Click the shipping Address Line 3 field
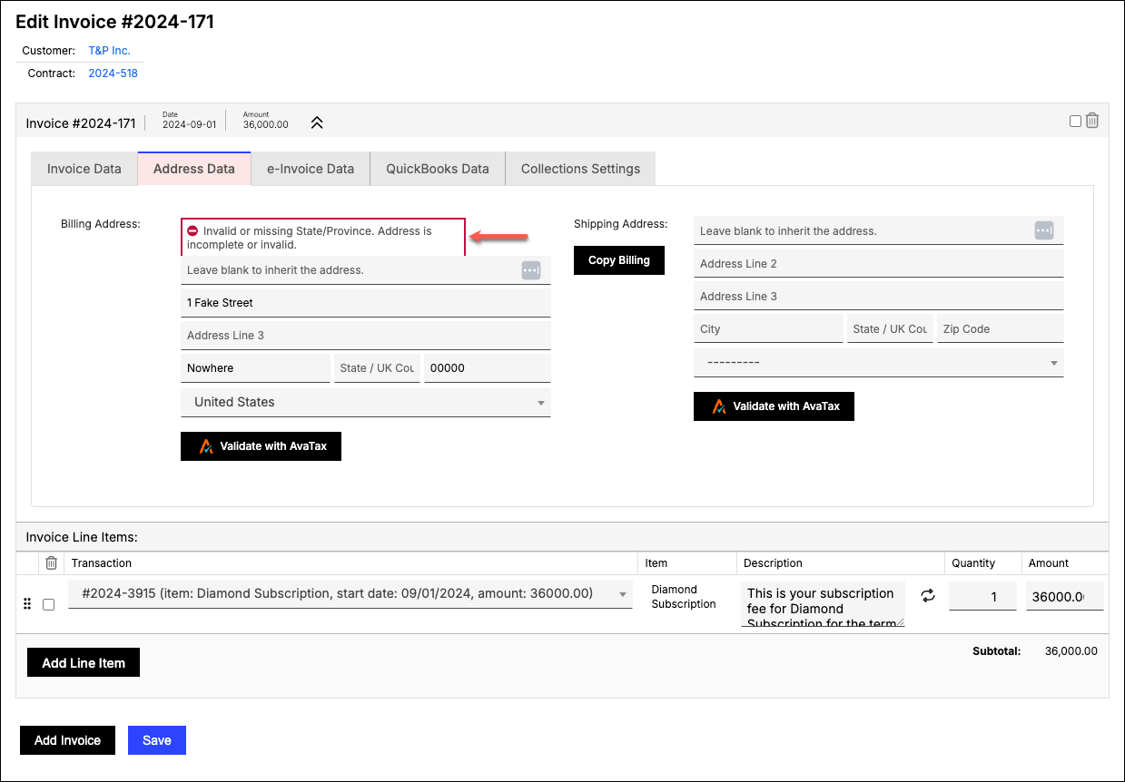Screen dimensions: 1125x782 click(879, 296)
